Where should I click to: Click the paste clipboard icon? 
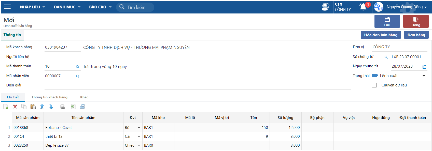tap(33, 107)
